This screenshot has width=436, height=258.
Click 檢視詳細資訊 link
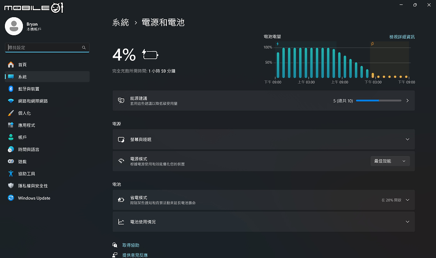(x=402, y=37)
